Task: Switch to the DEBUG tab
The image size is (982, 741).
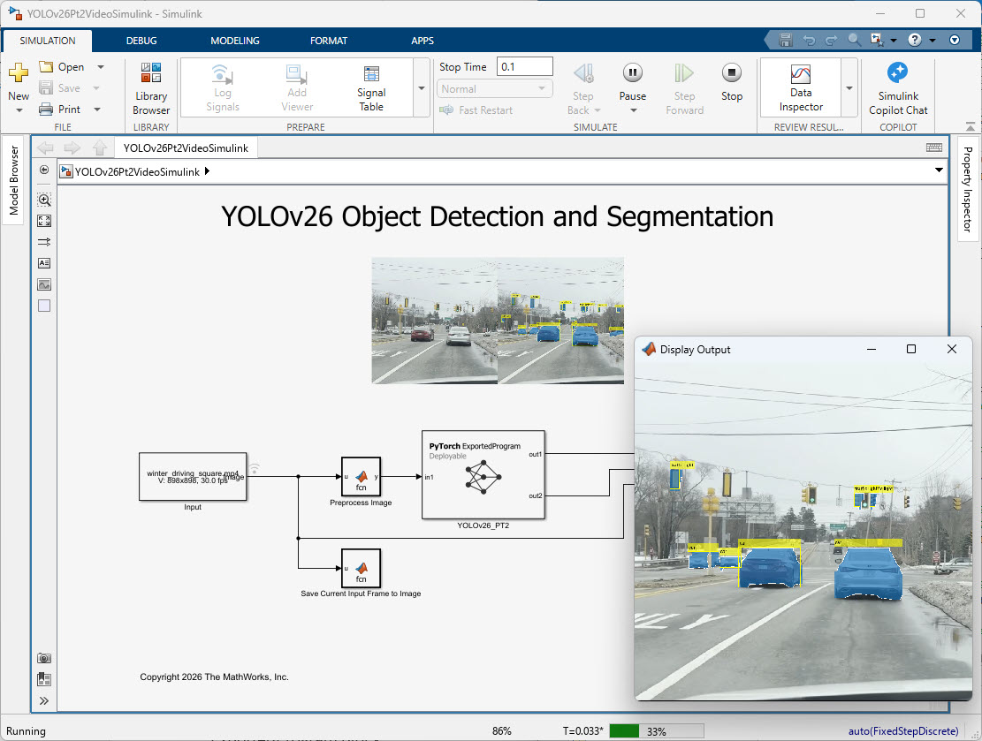Action: [141, 41]
